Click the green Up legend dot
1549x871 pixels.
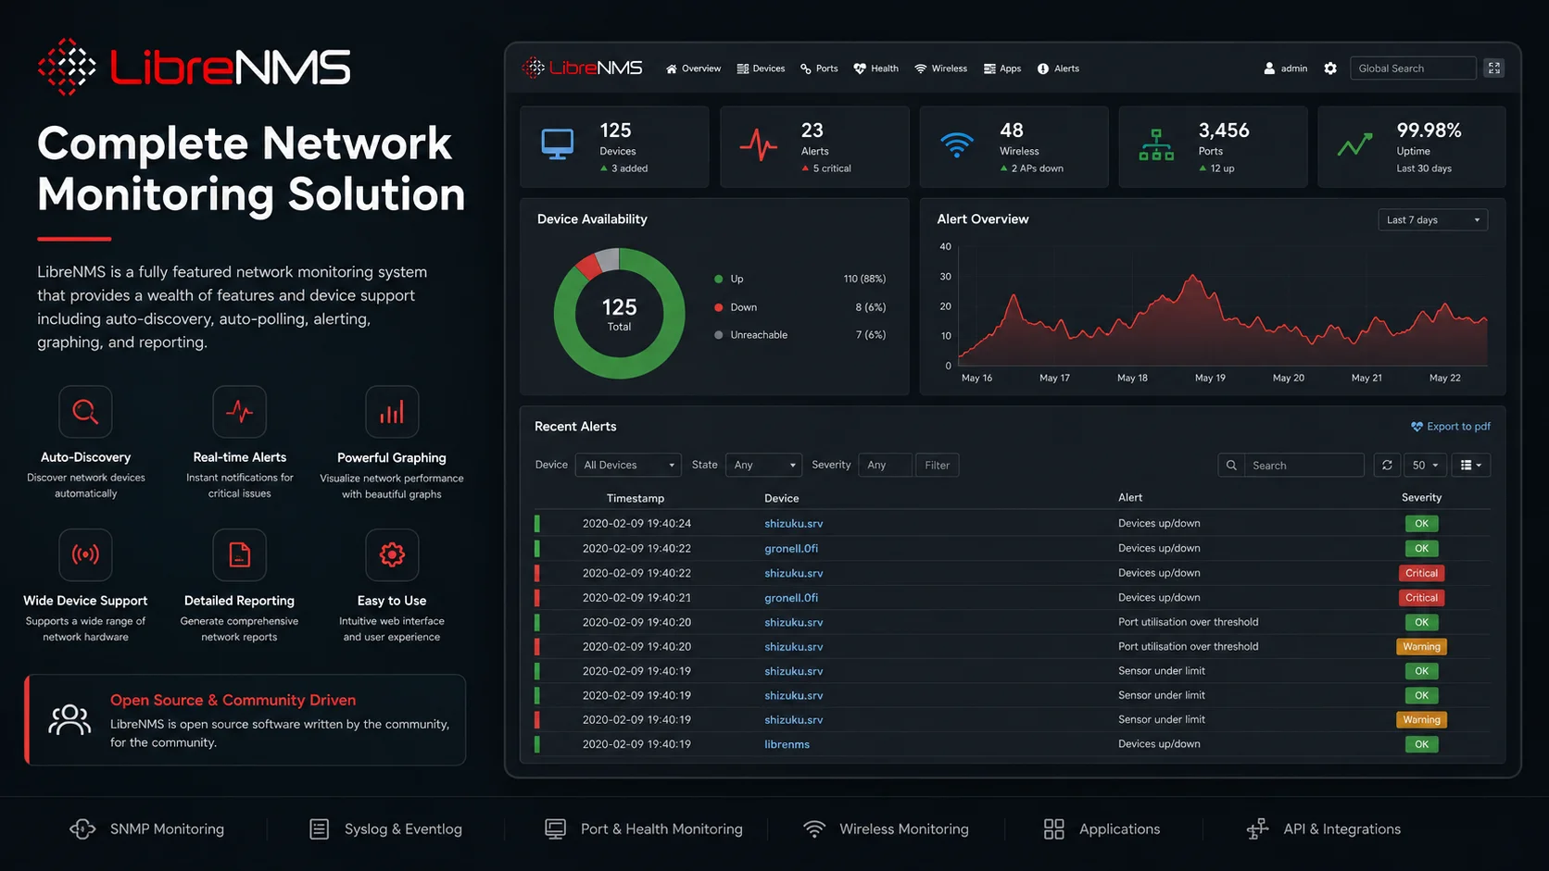719,279
